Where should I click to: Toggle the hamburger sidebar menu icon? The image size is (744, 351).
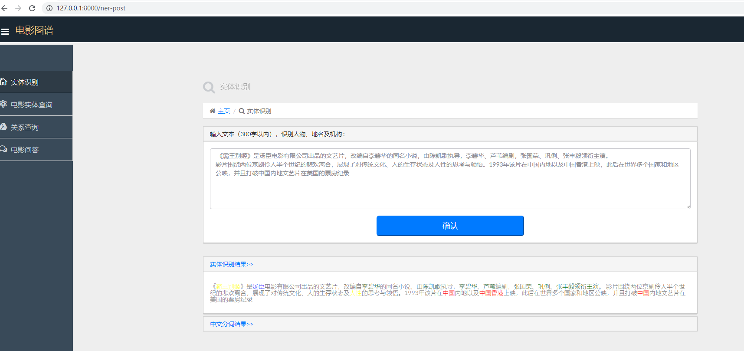5,31
